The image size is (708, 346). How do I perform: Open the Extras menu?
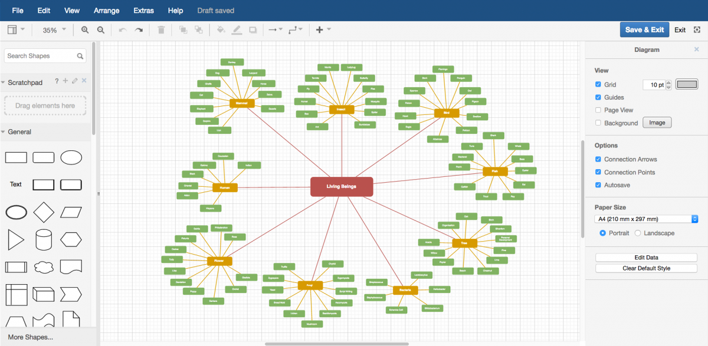pos(143,10)
